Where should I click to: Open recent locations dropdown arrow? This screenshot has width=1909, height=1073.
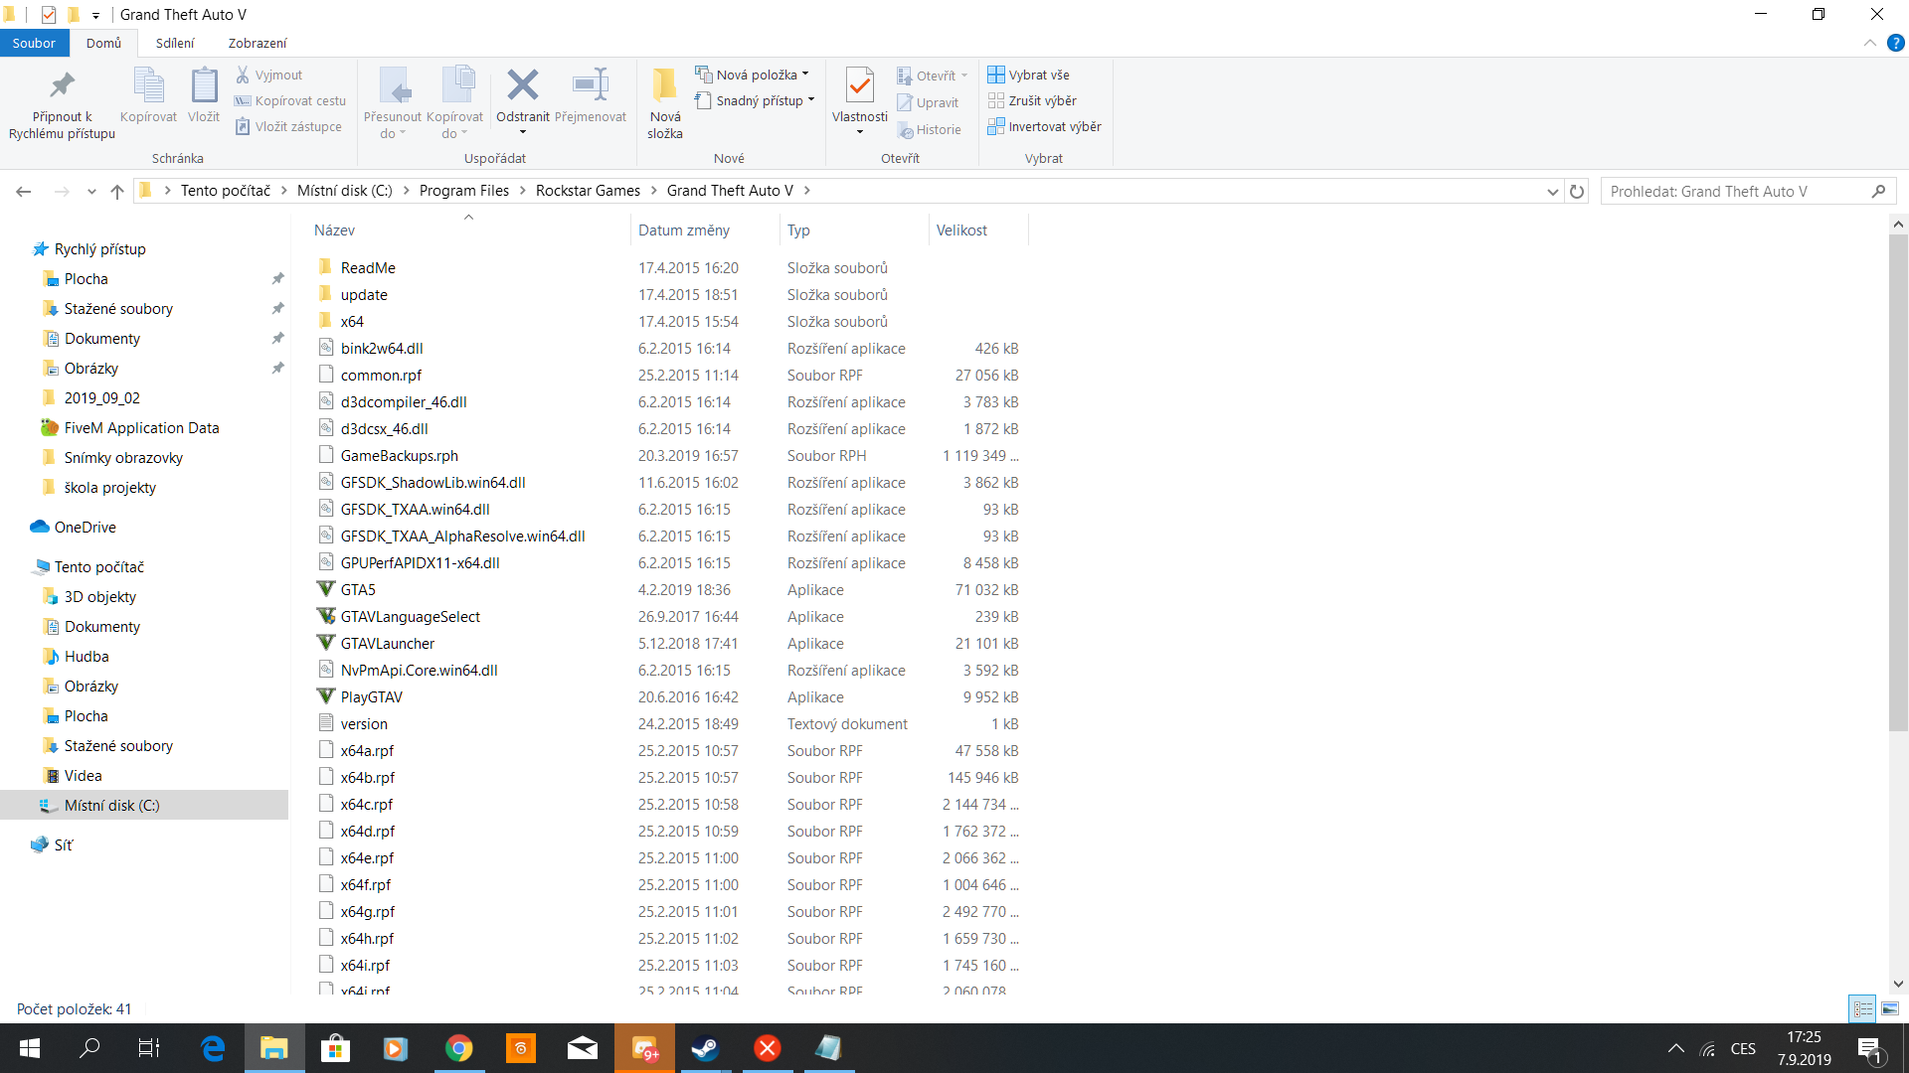point(91,191)
